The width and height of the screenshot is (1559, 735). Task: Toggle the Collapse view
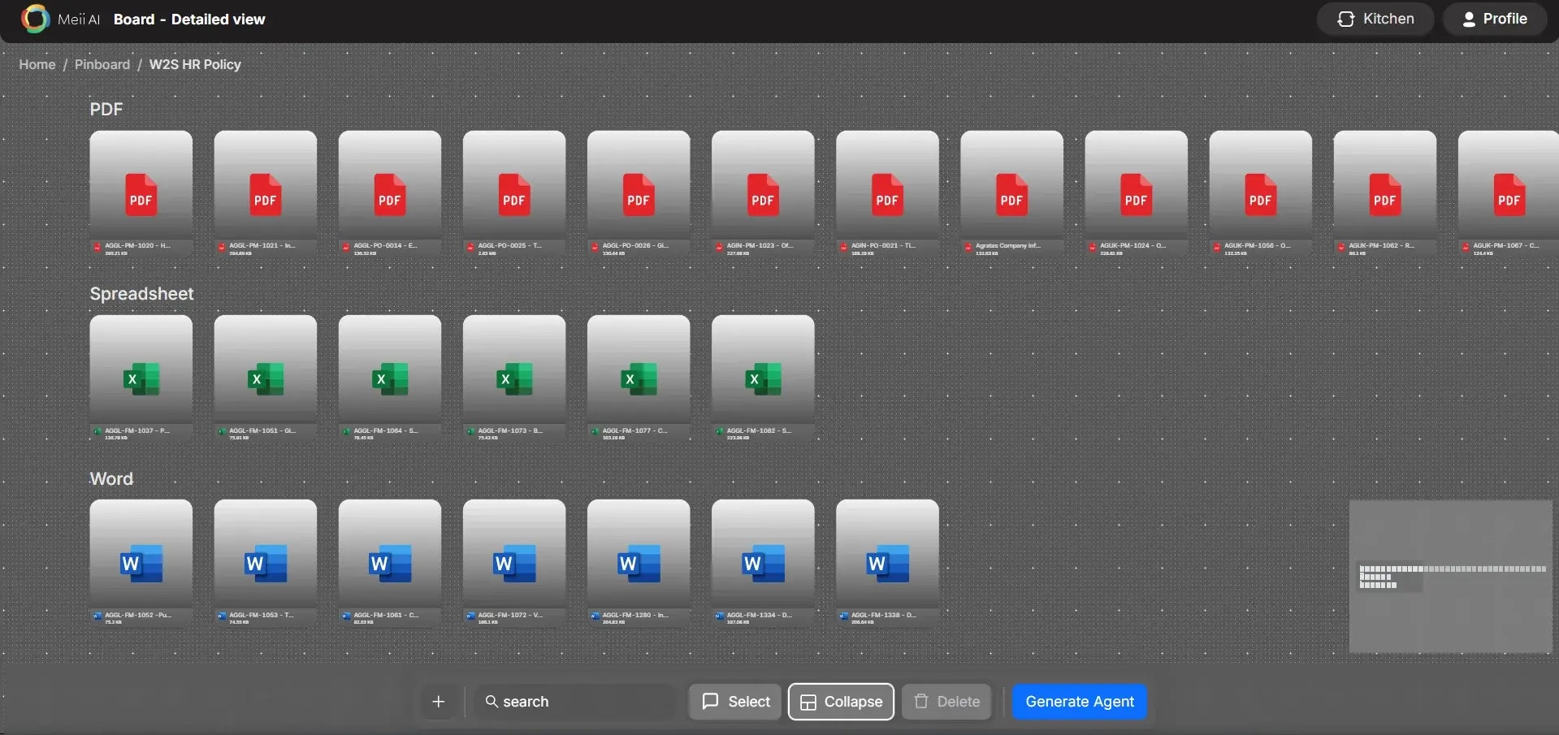click(x=840, y=701)
